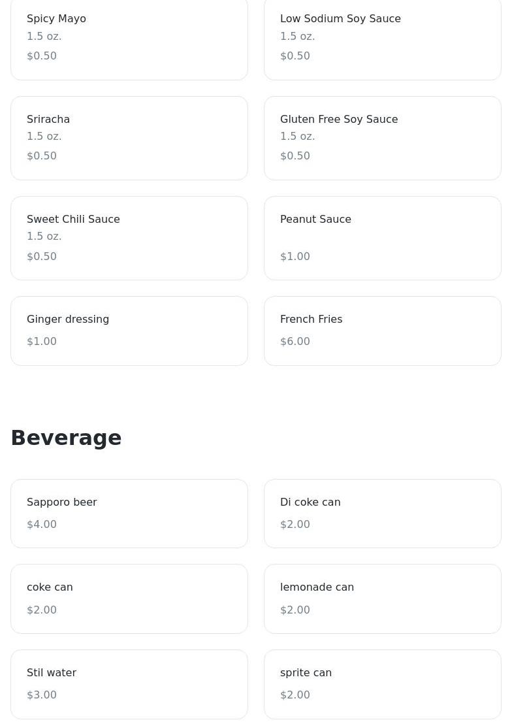The height and width of the screenshot is (722, 512).
Task: Open the Gluten Free Soy Sauce item
Action: click(383, 138)
